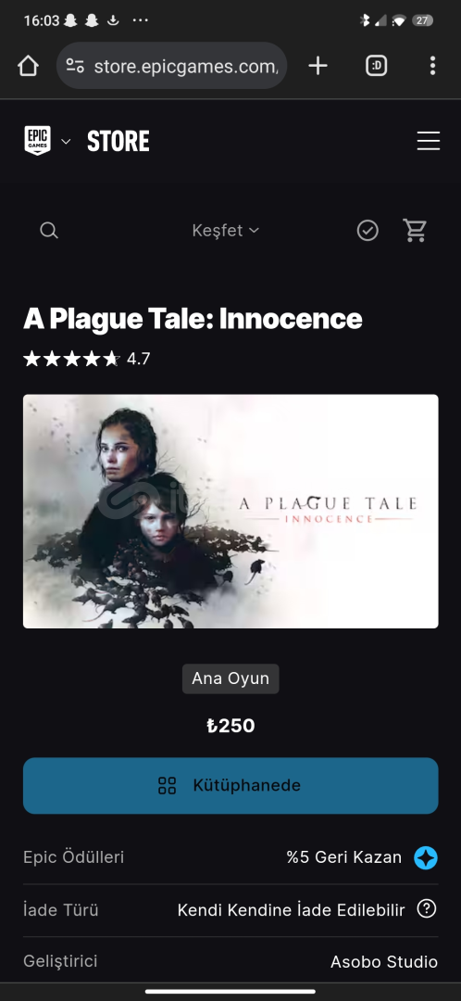Open the shopping cart icon
461x1001 pixels.
[x=415, y=230]
